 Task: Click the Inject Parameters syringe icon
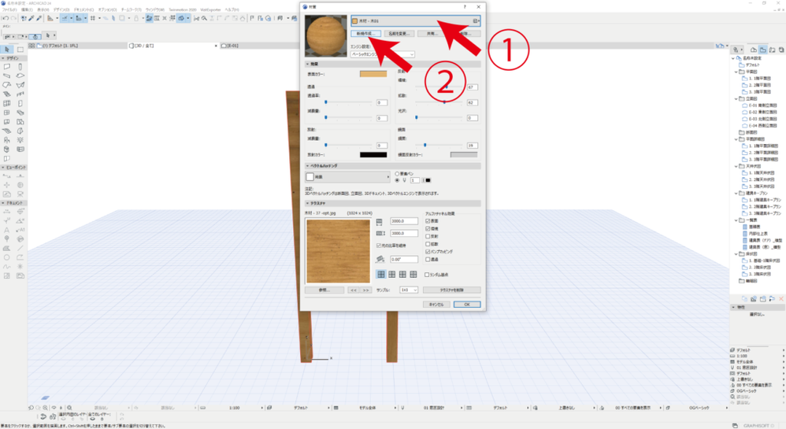[x=39, y=18]
